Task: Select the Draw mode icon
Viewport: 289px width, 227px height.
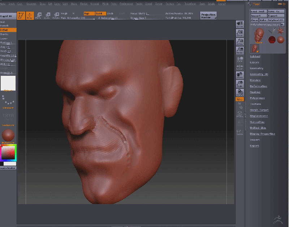Action: click(x=30, y=16)
